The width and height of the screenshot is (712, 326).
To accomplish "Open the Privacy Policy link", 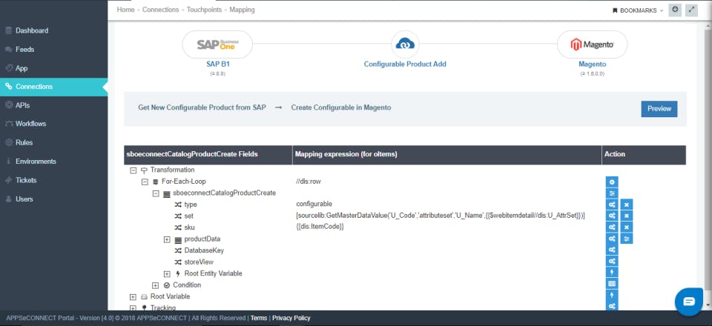I will [291, 318].
